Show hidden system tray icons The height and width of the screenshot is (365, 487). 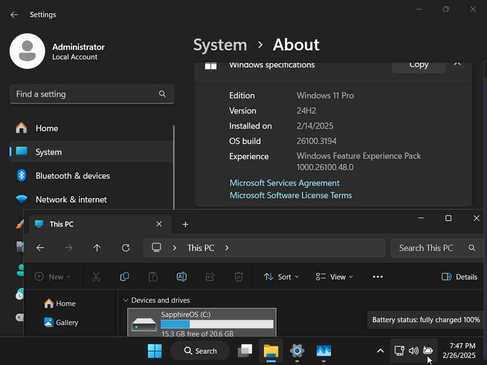[x=380, y=351]
